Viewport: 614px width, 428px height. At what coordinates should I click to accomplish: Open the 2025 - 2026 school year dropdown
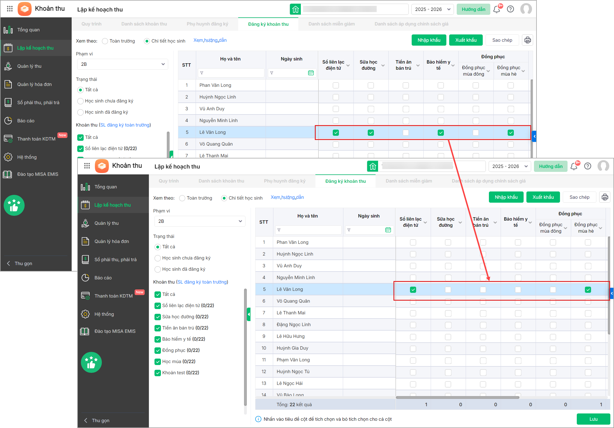(510, 166)
